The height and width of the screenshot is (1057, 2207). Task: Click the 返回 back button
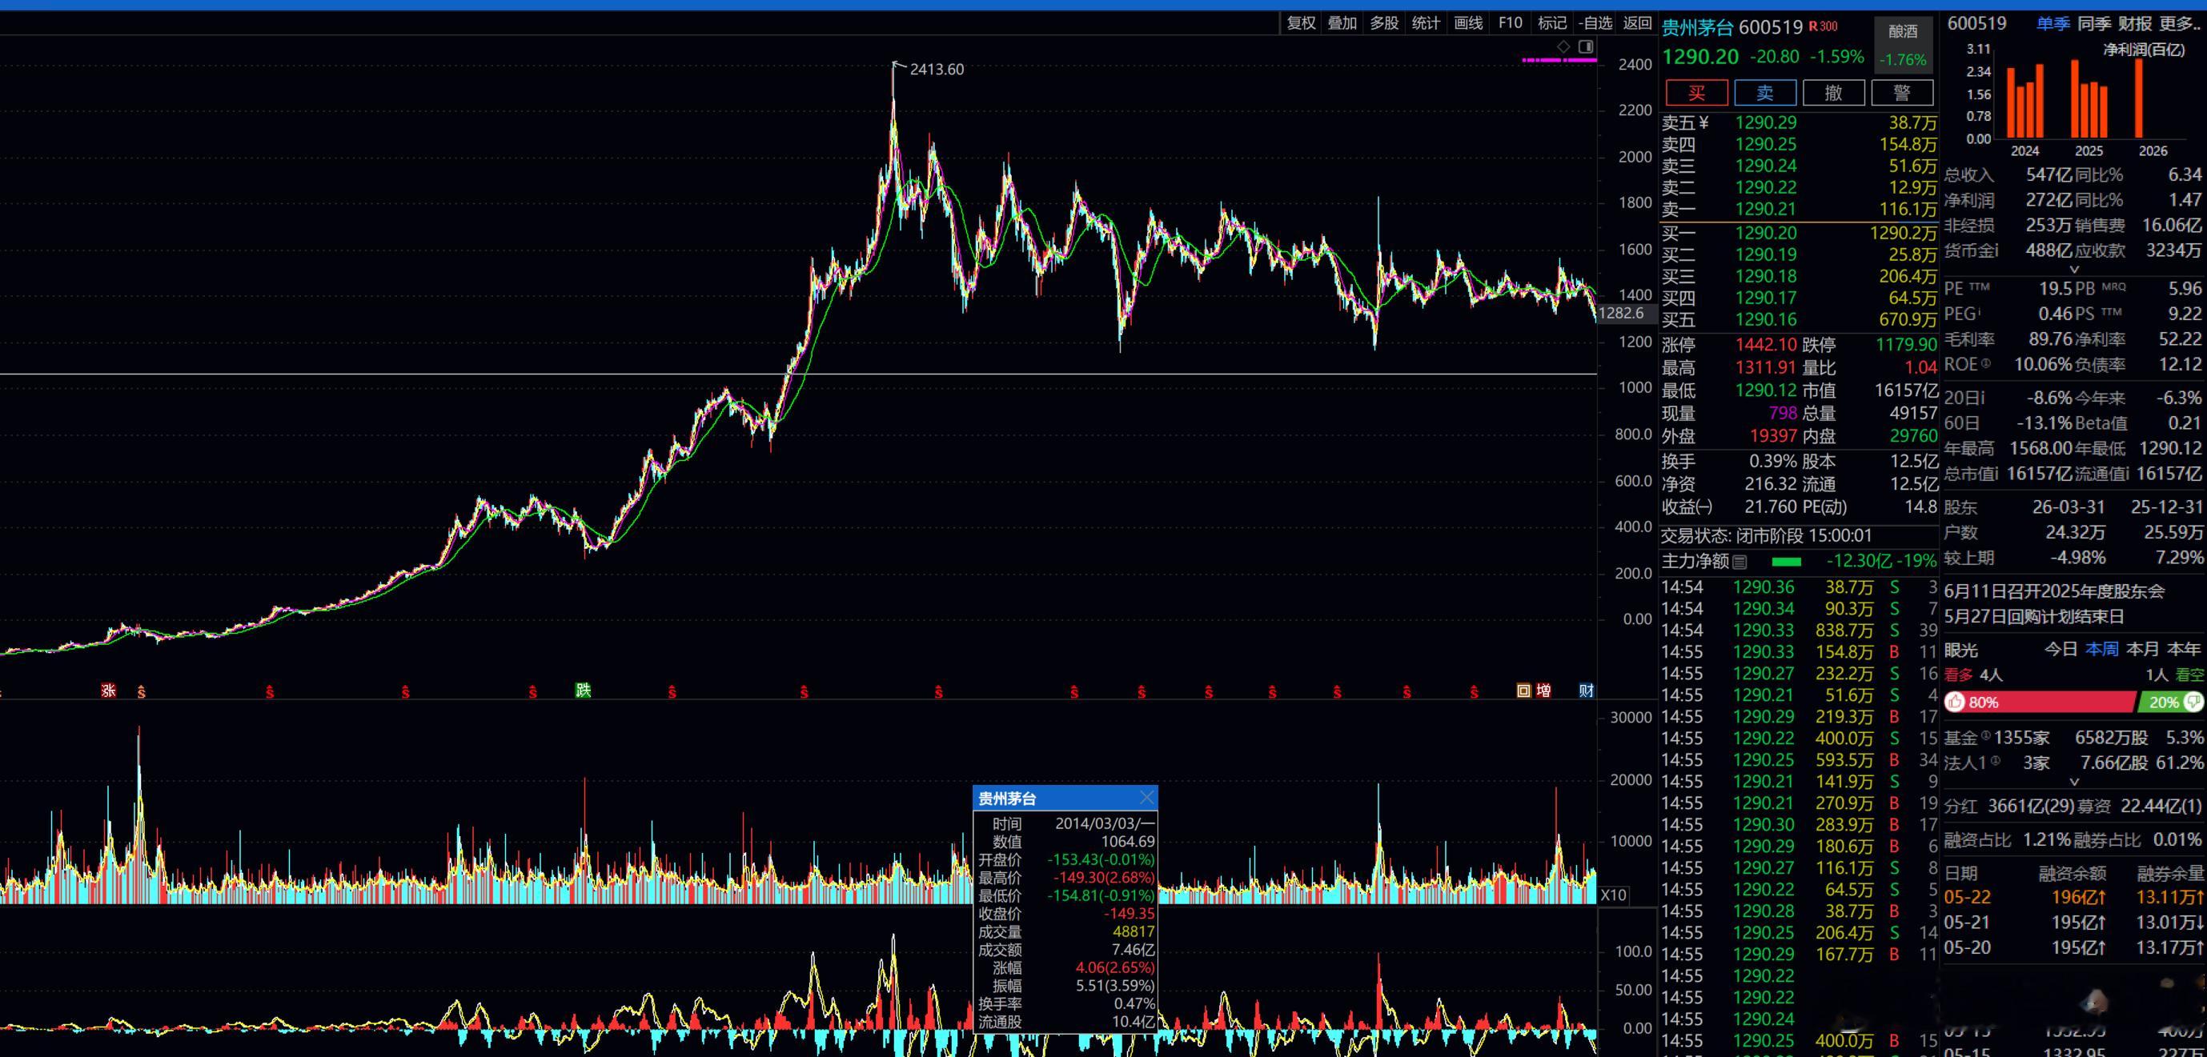pyautogui.click(x=1638, y=23)
